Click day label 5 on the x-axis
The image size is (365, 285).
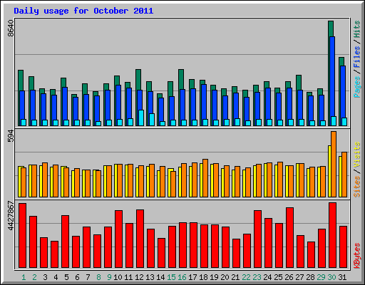click(66, 277)
